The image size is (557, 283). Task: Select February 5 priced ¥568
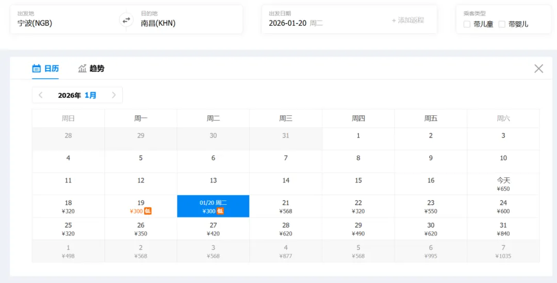coord(358,251)
